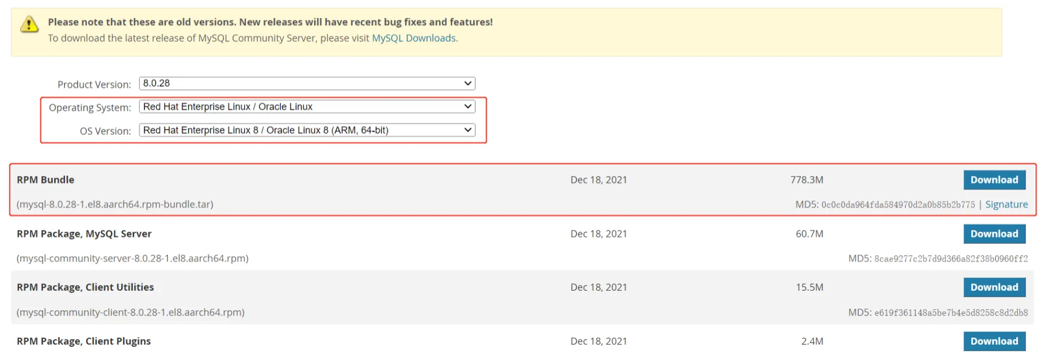Click the Client Utilities MD5 hash
This screenshot has height=358, width=1043.
coord(951,313)
